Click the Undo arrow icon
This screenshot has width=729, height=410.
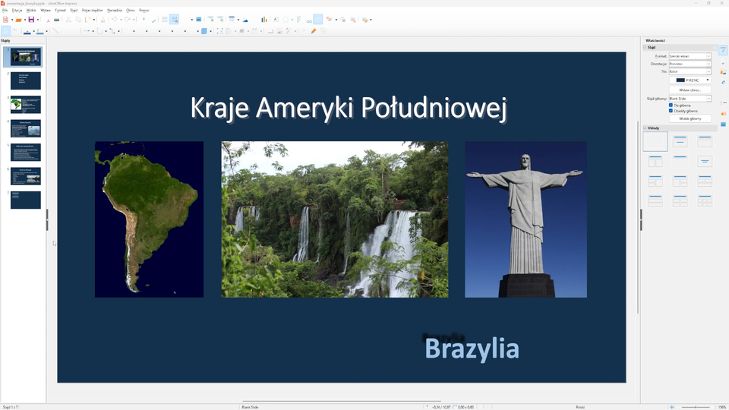pos(113,20)
